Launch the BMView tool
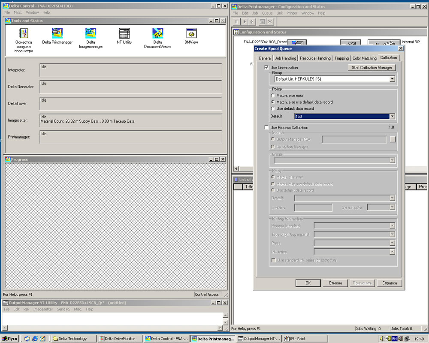Image resolution: width=429 pixels, height=343 pixels. click(x=191, y=33)
